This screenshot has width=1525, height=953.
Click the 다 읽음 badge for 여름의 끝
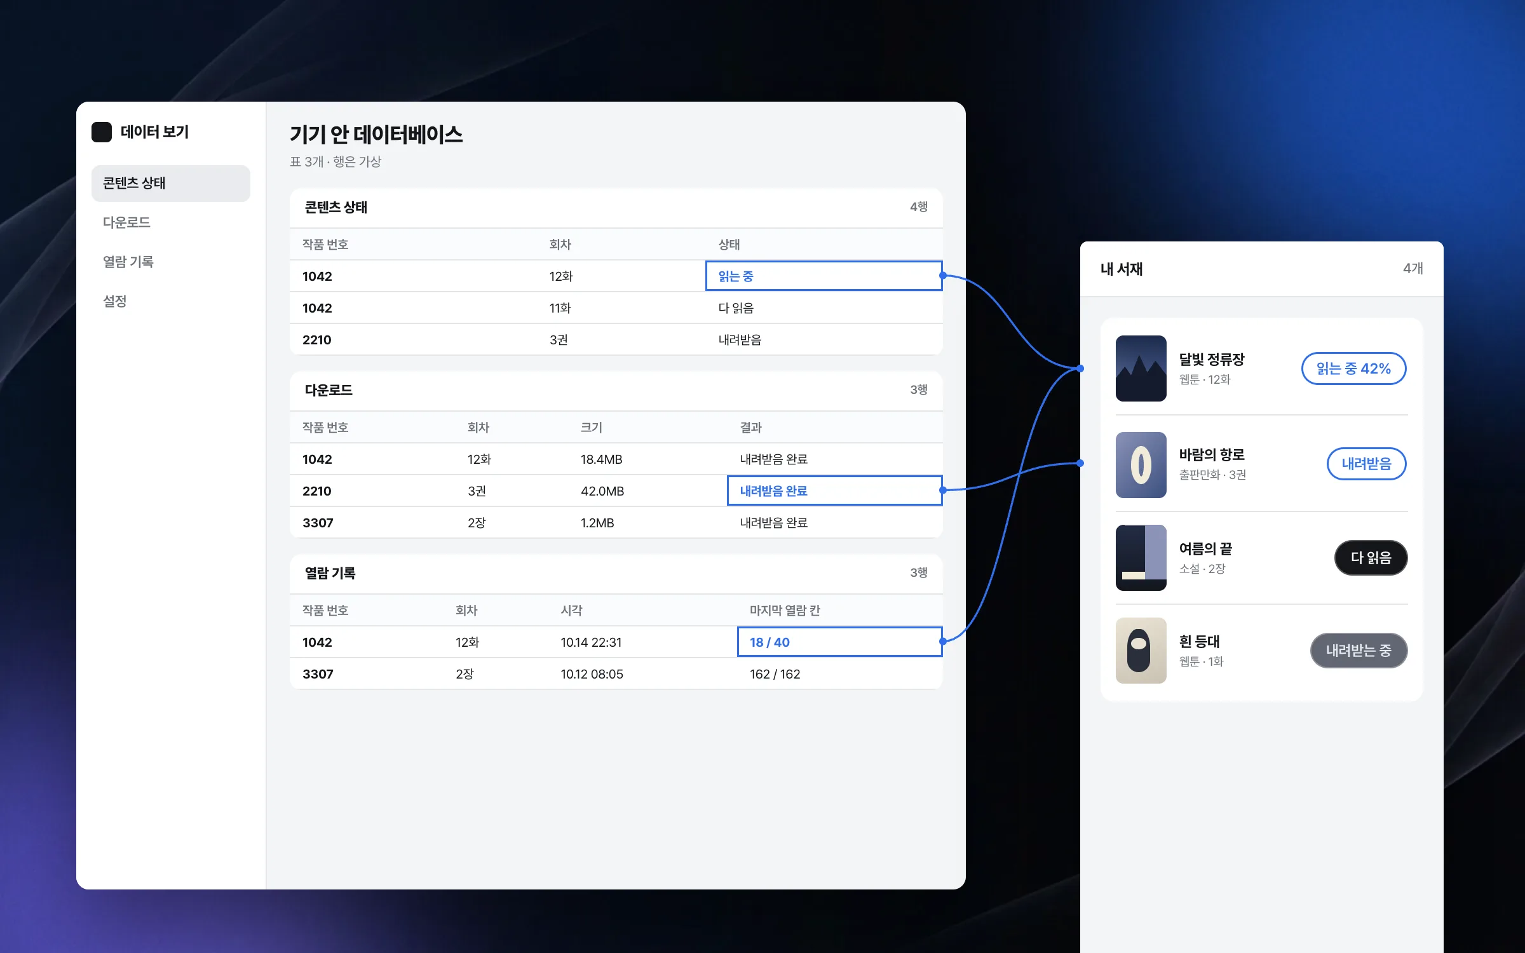click(1371, 558)
